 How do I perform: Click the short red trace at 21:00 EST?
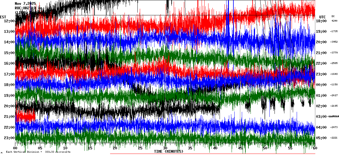(25, 116)
